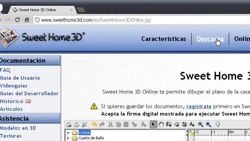Activate the select arrow tool
Image resolution: width=250 pixels, height=141 pixels.
tap(153, 125)
